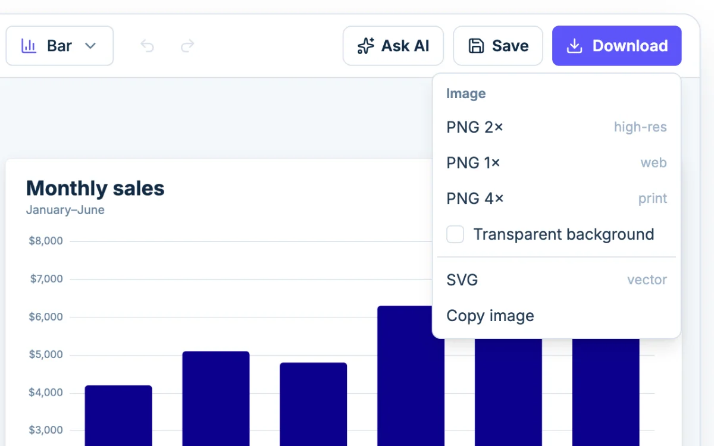Click the redo arrow icon
714x446 pixels.
click(x=187, y=46)
